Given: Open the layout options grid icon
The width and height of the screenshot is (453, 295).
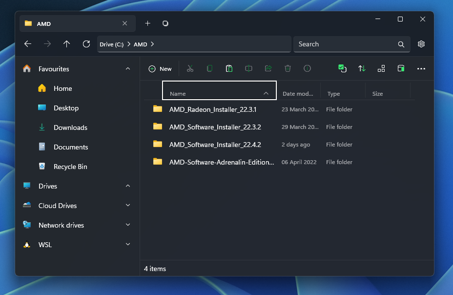Looking at the screenshot, I should 381,68.
